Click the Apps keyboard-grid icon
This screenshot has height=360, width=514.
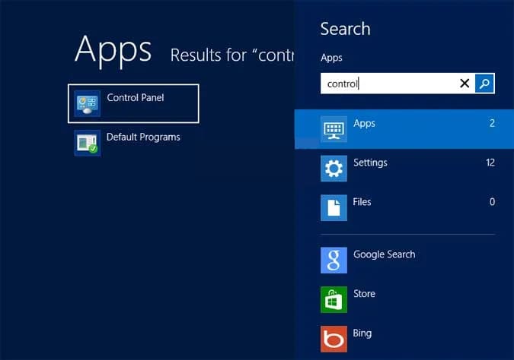pyautogui.click(x=334, y=129)
